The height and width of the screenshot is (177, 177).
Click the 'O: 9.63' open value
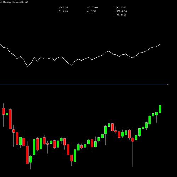[63, 8]
